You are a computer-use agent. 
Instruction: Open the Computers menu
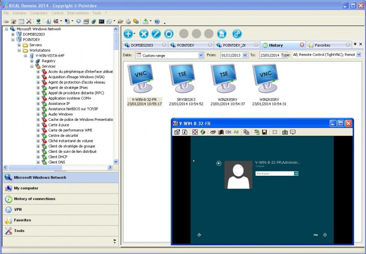[39, 13]
